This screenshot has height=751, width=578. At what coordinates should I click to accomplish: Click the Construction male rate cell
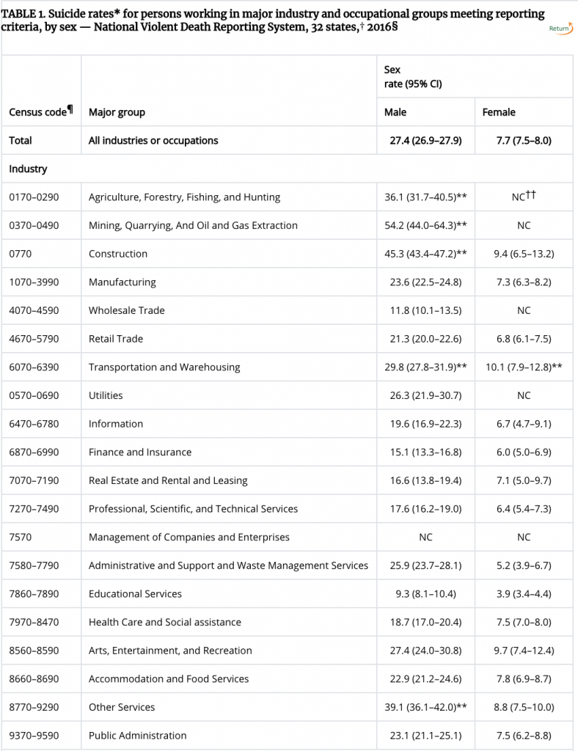click(x=425, y=254)
